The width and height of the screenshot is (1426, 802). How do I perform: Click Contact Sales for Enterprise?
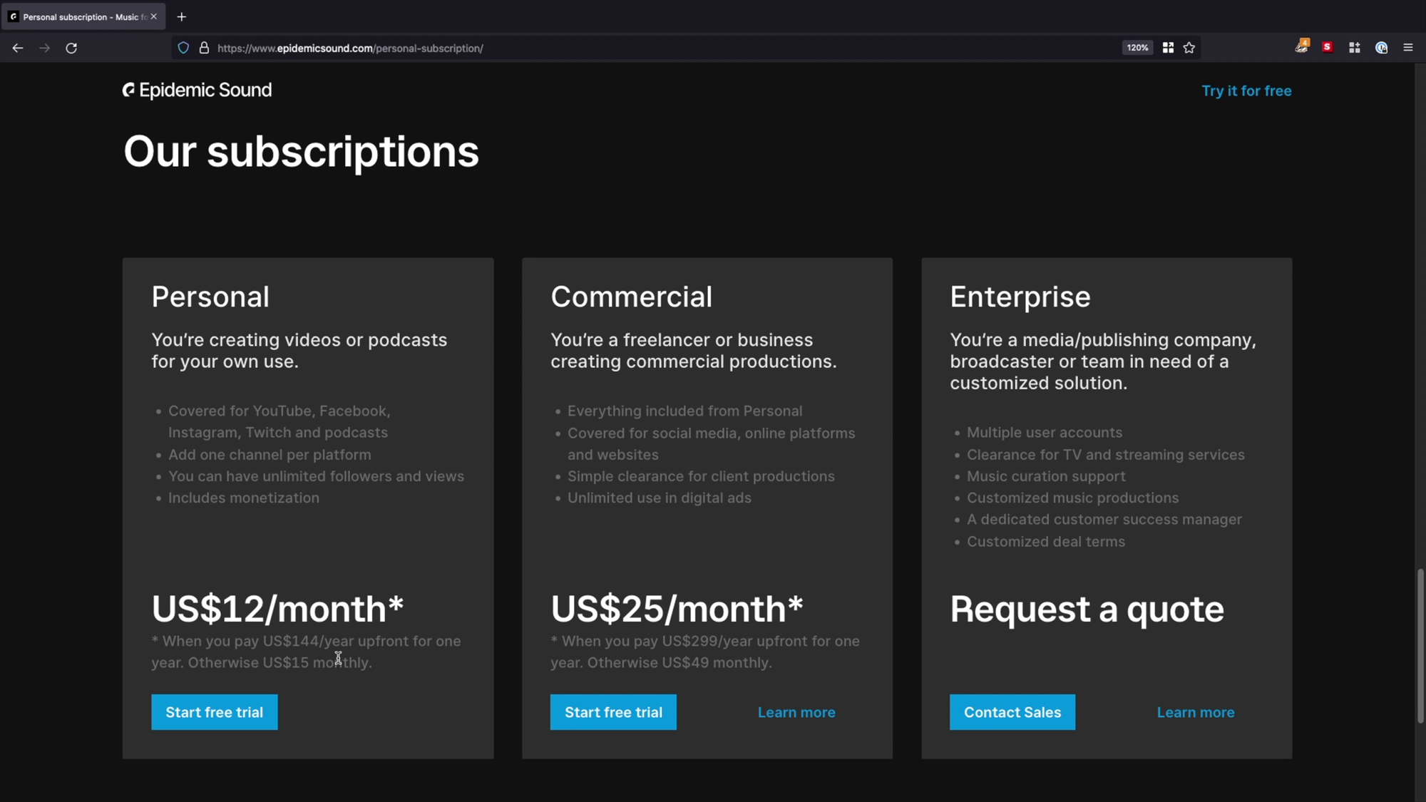(1012, 712)
